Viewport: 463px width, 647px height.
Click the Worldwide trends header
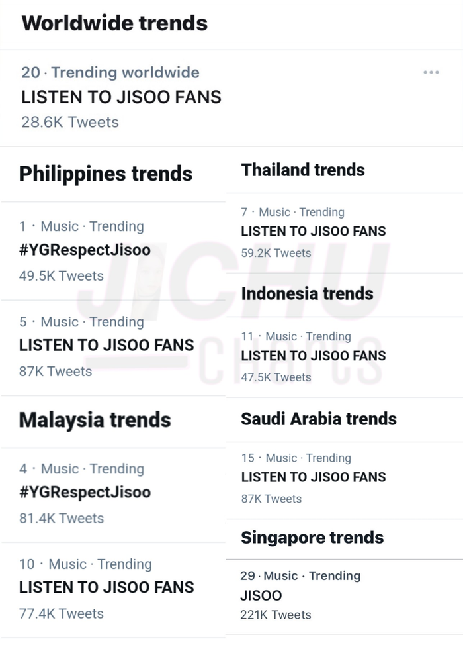pyautogui.click(x=114, y=23)
